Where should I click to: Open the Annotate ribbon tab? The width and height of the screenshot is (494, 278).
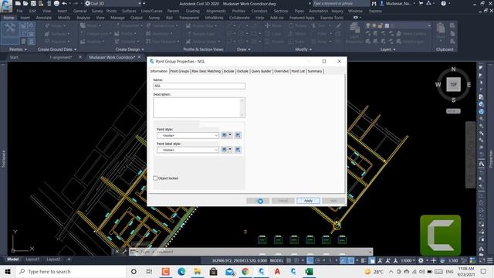pos(43,18)
